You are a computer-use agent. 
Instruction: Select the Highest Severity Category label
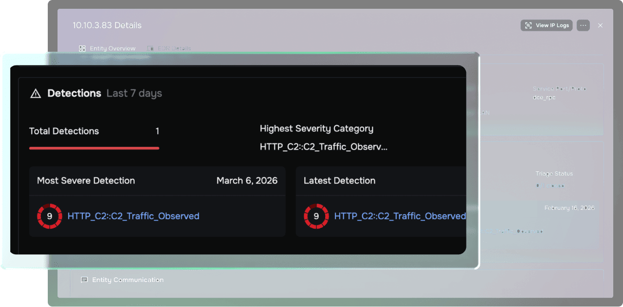pyautogui.click(x=316, y=129)
